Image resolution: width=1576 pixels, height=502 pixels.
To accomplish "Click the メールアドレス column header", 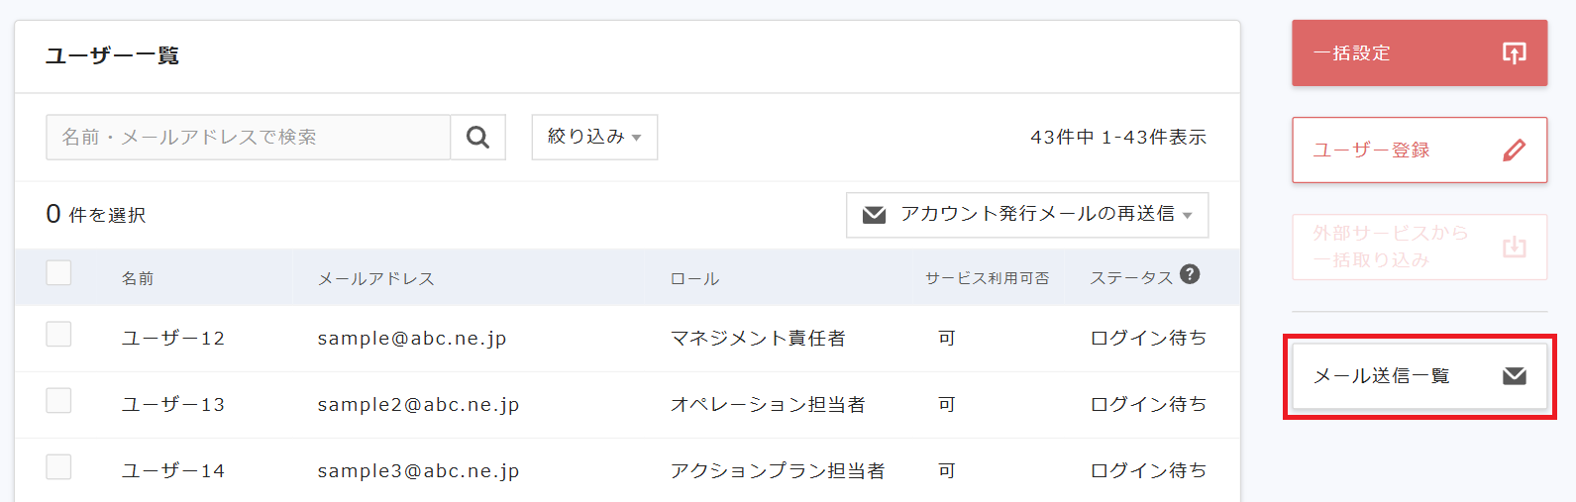I will [375, 279].
